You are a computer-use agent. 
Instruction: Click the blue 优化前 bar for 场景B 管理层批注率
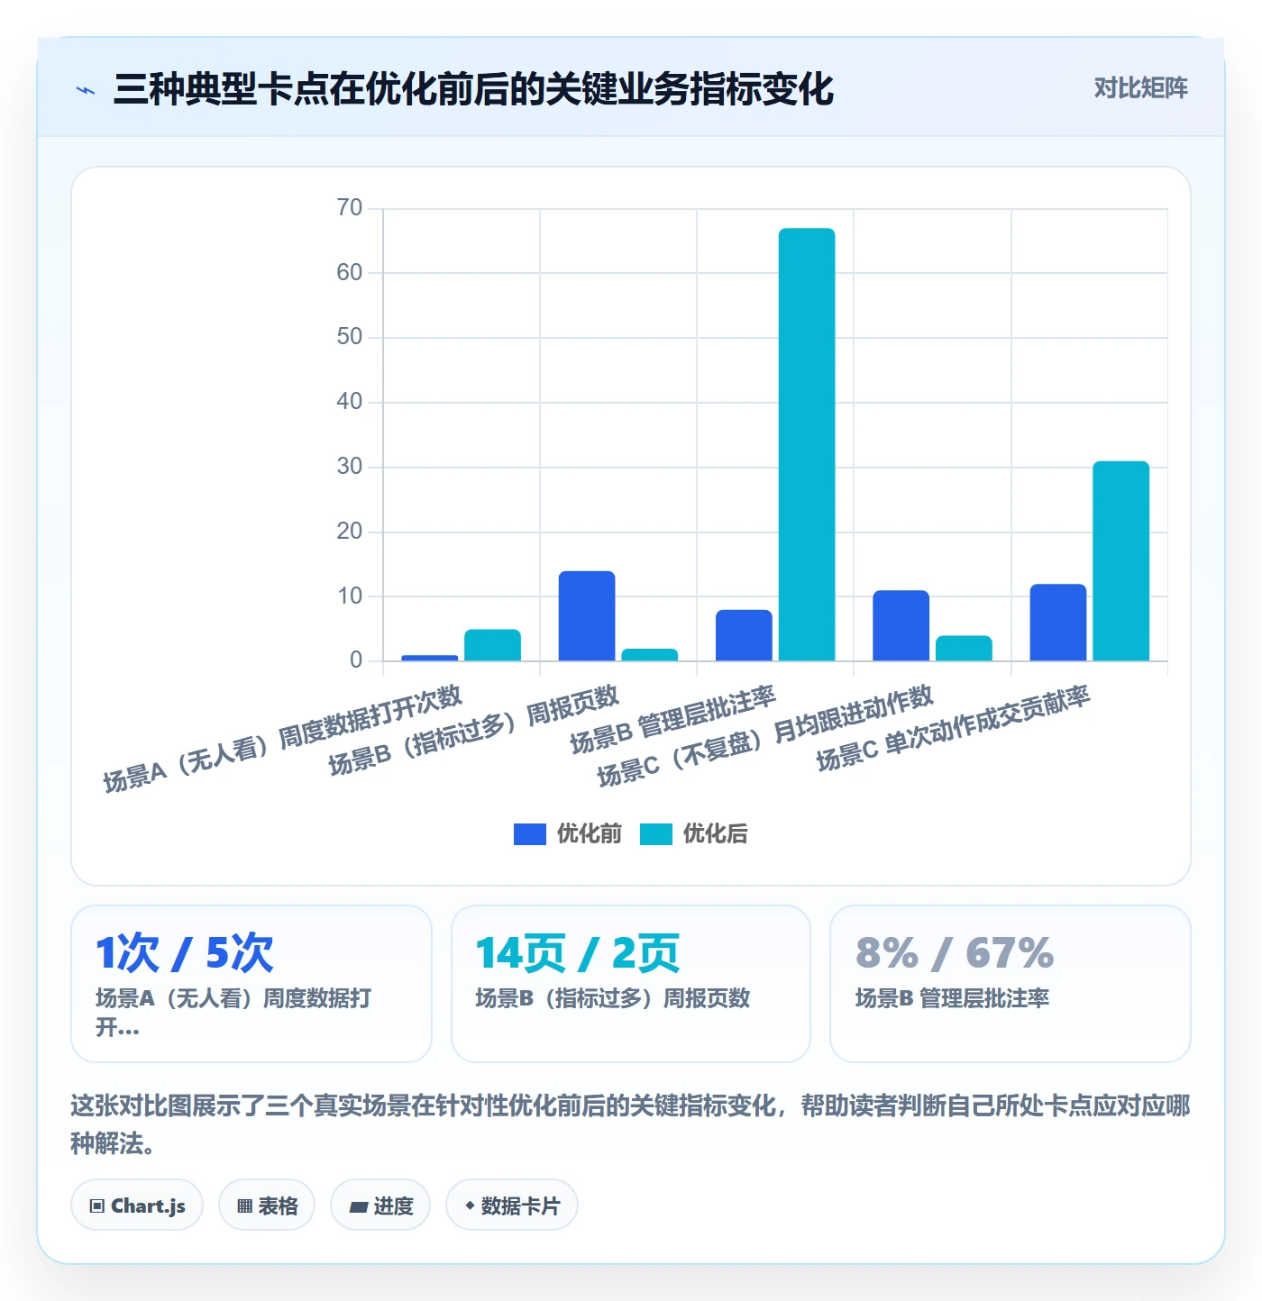point(744,635)
